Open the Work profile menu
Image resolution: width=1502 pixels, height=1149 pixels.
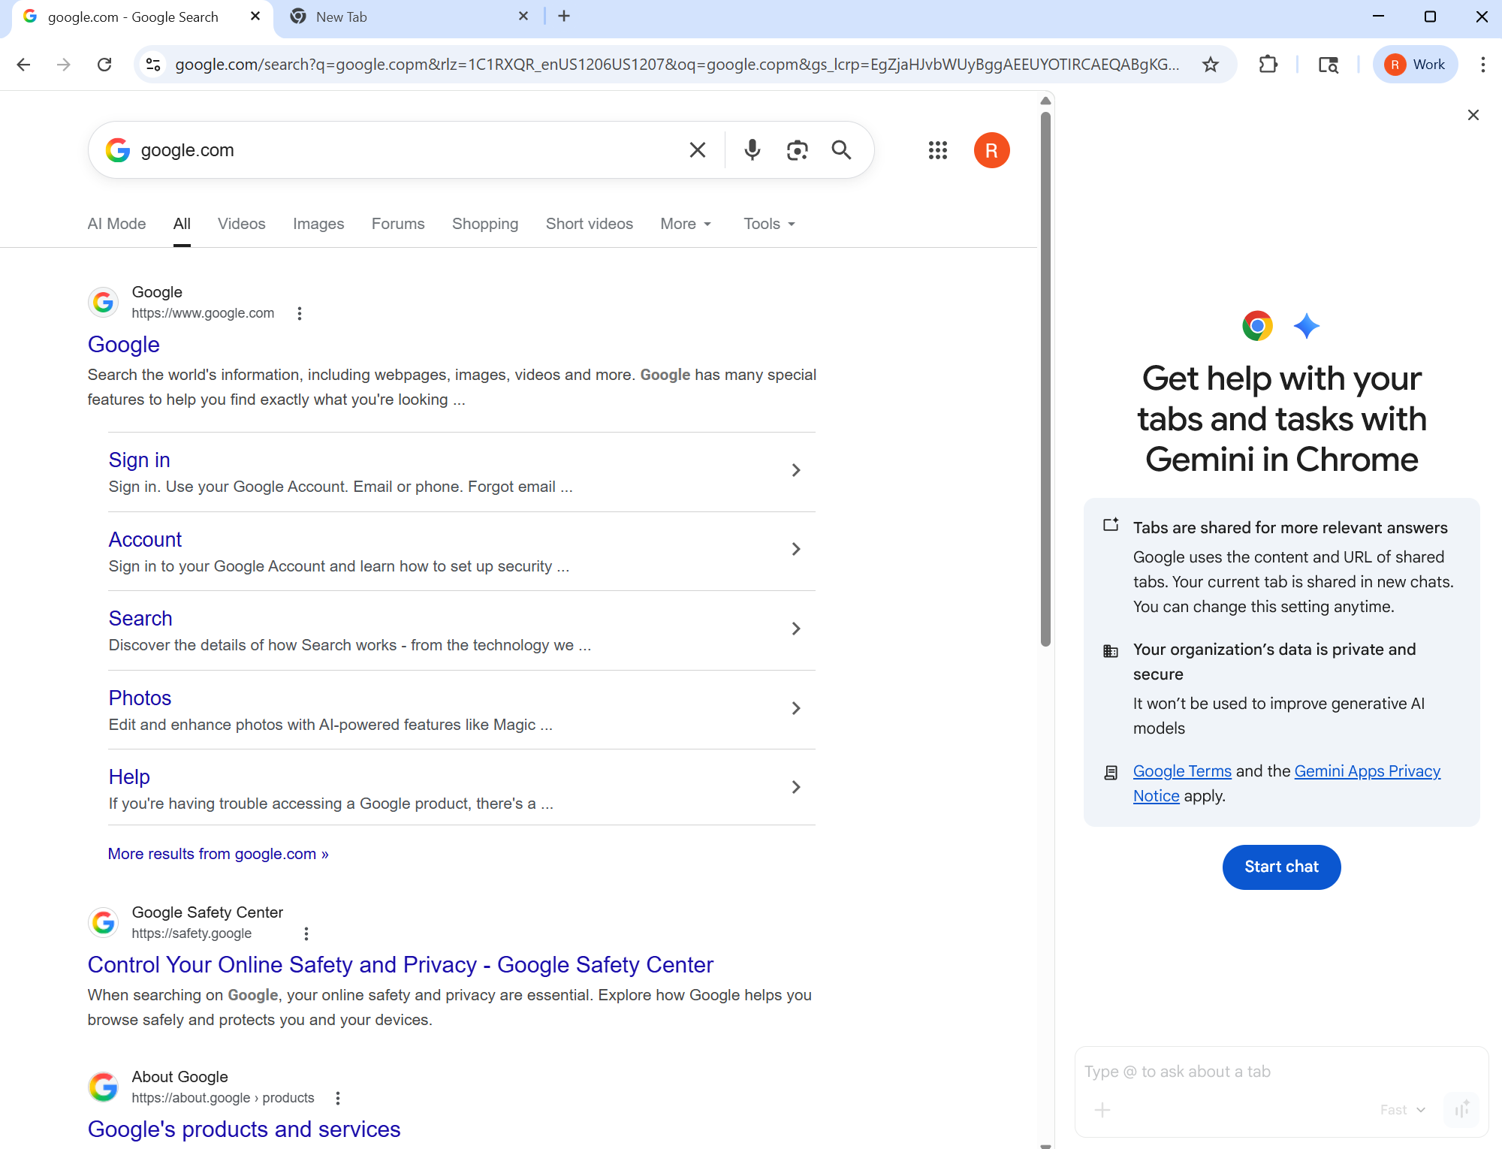(1415, 65)
